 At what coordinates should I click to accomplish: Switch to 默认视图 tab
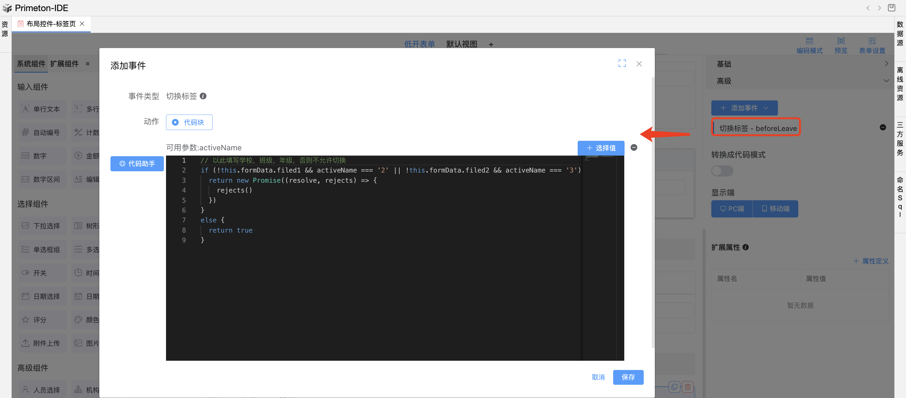(461, 44)
